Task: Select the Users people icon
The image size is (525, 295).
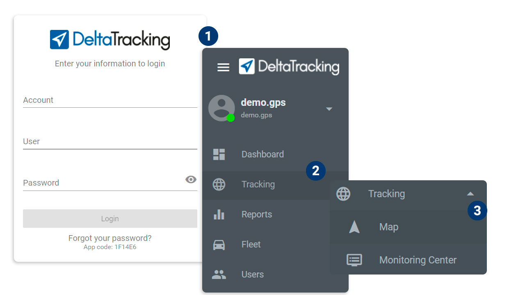Action: 219,274
